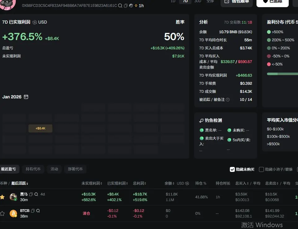Image resolution: width=298 pixels, height=229 pixels.
Task: Sort by 总卖出 column
Action: [272, 183]
